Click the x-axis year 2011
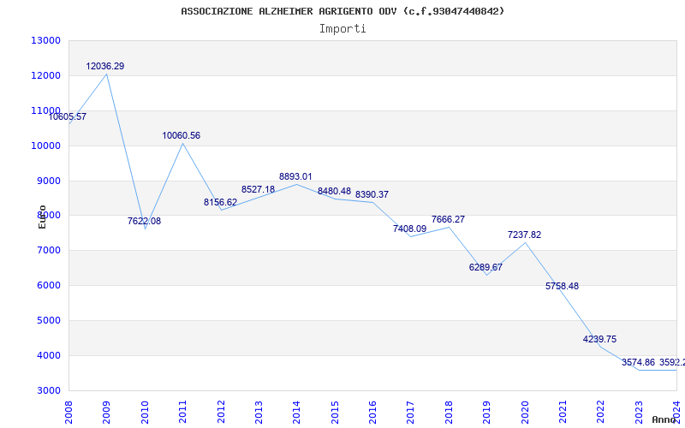The image size is (685, 428). pos(182,412)
